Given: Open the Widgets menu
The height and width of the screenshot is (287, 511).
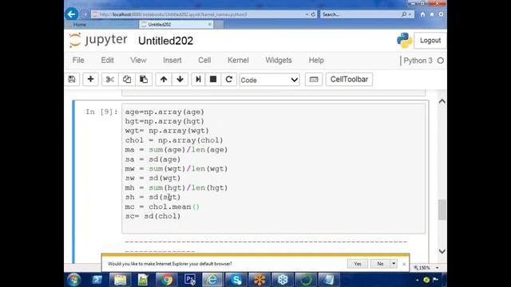Looking at the screenshot, I should click(x=279, y=61).
